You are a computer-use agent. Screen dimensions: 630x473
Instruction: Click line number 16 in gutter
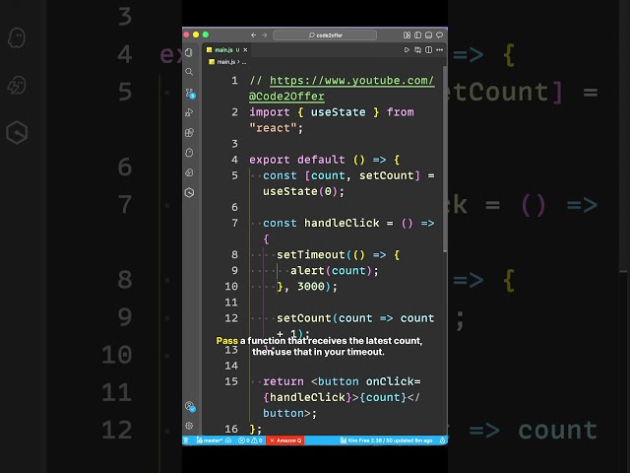pyautogui.click(x=231, y=430)
